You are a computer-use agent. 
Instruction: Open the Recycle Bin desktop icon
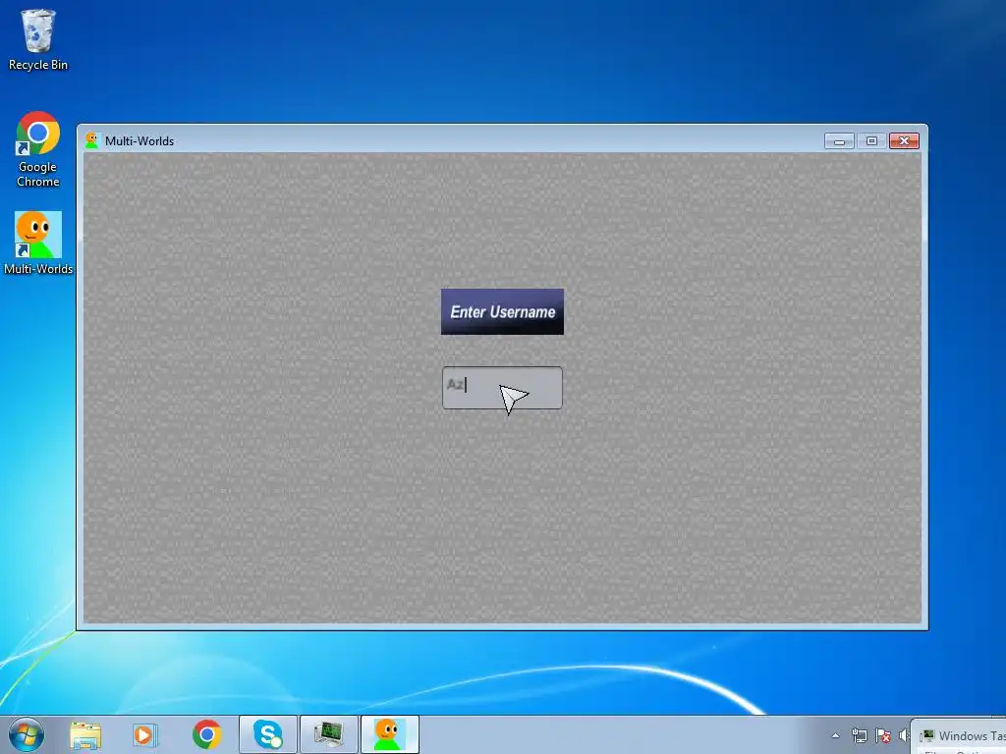(x=38, y=39)
